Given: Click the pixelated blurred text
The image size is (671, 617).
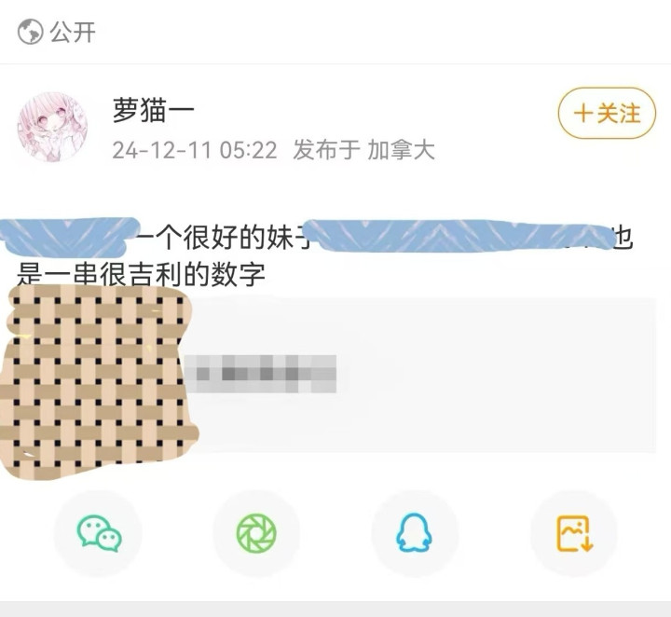Looking at the screenshot, I should 261,374.
